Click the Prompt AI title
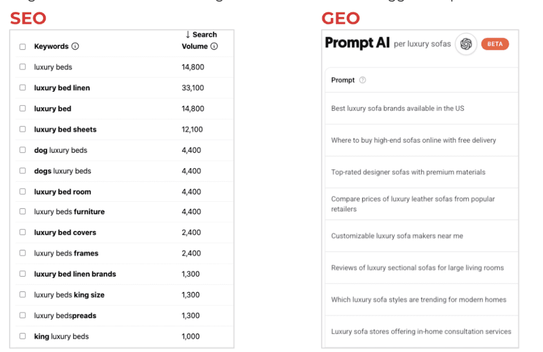 tap(357, 43)
